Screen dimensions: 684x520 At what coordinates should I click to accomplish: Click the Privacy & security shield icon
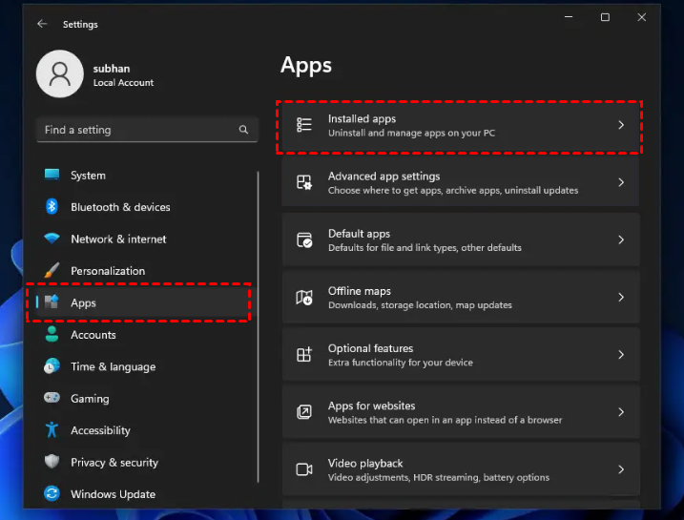(x=52, y=462)
